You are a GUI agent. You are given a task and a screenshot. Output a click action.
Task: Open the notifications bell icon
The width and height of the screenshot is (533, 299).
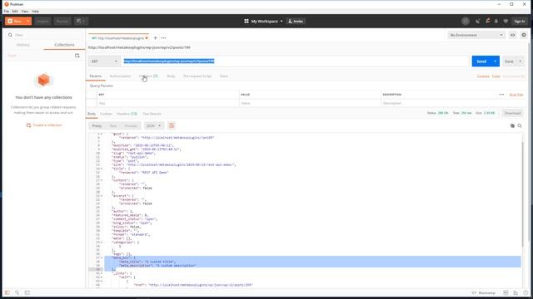click(x=496, y=21)
